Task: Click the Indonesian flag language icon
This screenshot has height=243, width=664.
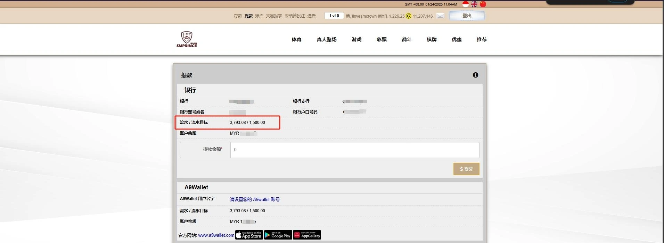Action: pyautogui.click(x=466, y=4)
